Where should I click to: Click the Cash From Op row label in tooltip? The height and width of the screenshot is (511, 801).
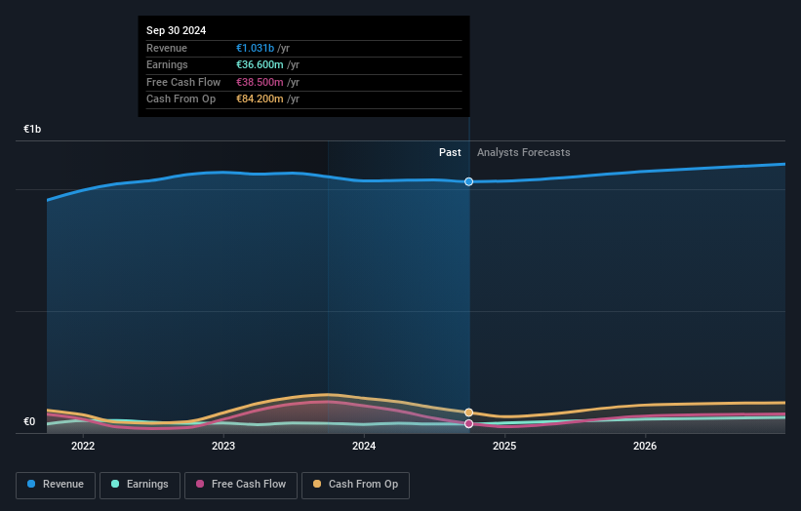tap(180, 99)
